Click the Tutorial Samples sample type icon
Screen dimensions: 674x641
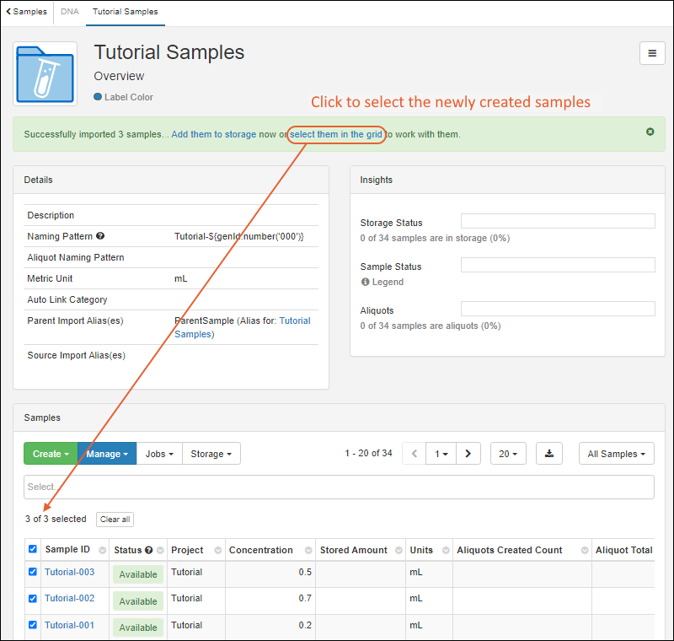coord(45,74)
